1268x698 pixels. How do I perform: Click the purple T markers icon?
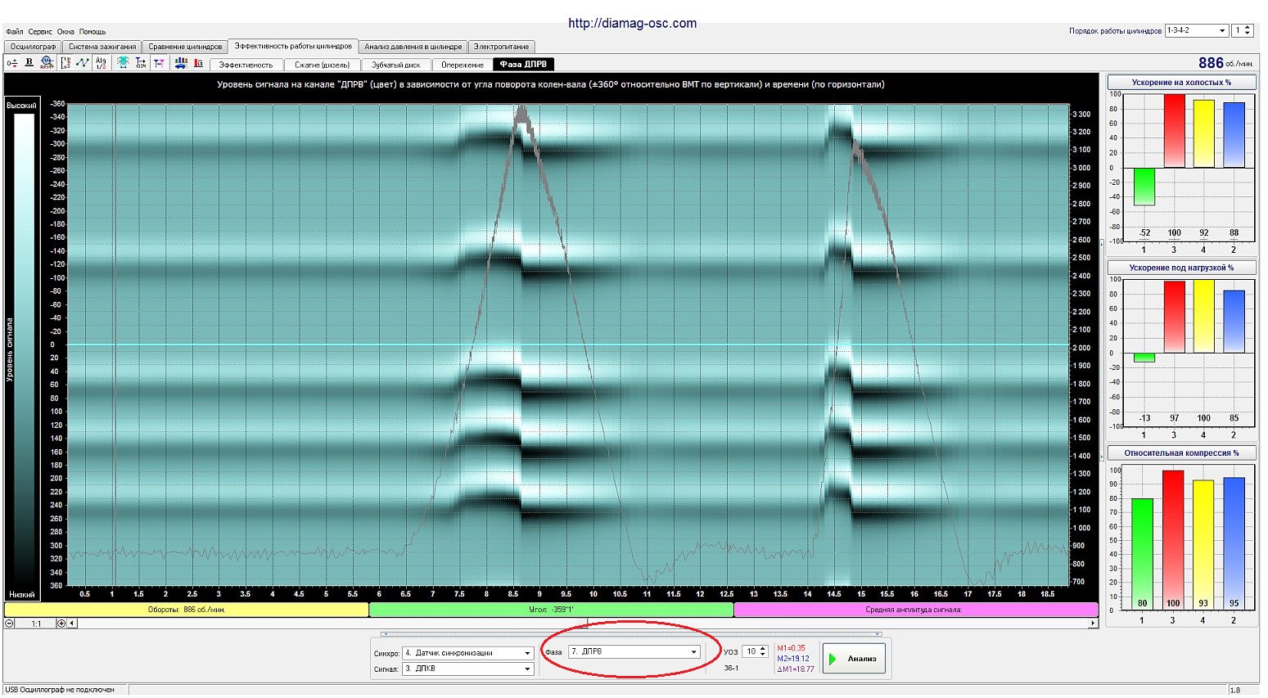tap(159, 63)
